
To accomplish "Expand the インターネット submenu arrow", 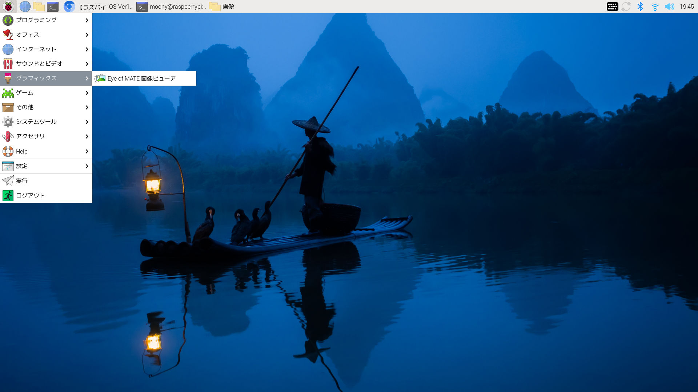I will pos(87,49).
